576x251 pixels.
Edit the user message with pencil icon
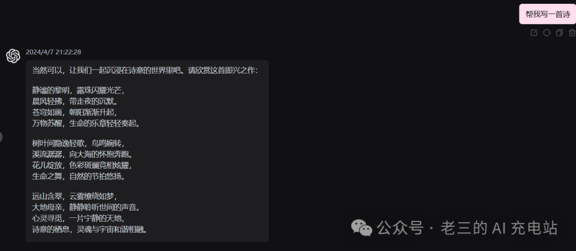534,33
